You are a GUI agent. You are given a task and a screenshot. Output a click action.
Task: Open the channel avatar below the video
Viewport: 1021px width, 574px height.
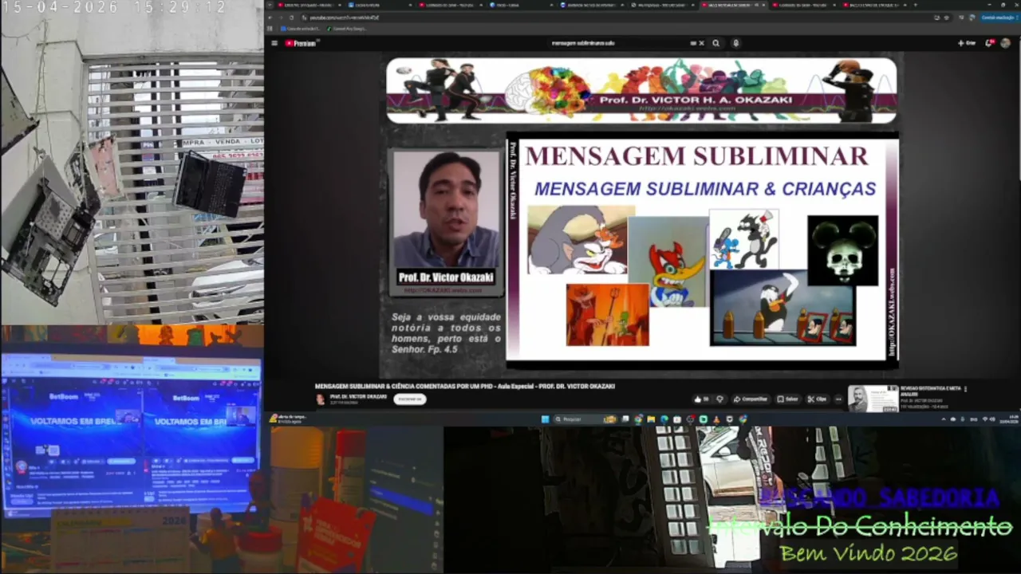tap(321, 399)
